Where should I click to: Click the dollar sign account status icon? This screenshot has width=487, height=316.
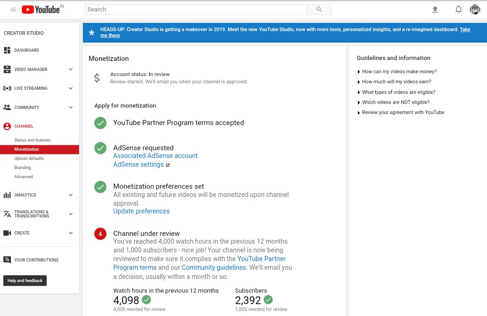click(x=97, y=78)
